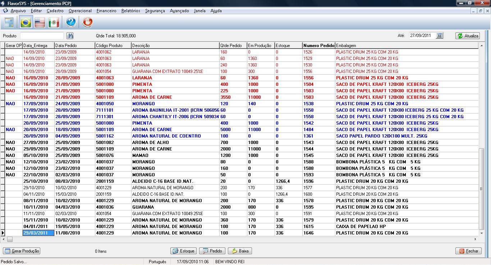This screenshot has width=491, height=265.
Task: Click the binoculars product search icon
Action: tap(70, 36)
